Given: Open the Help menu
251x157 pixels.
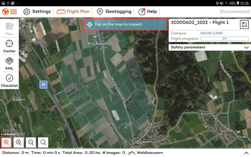Looking at the screenshot, I should (148, 11).
